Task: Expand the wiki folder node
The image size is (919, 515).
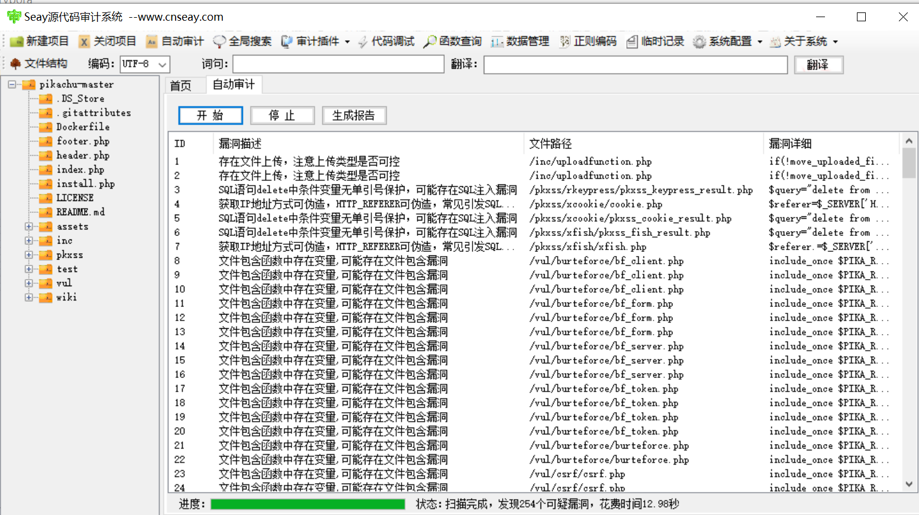Action: [x=28, y=297]
